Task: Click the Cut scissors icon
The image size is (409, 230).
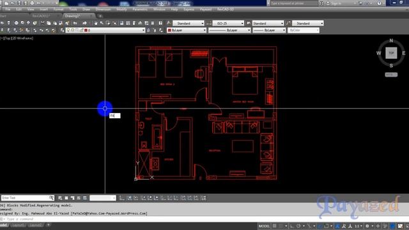Action: pos(43,23)
